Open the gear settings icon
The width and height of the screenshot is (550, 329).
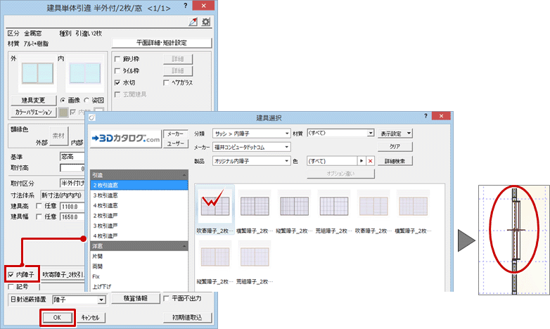click(x=205, y=22)
